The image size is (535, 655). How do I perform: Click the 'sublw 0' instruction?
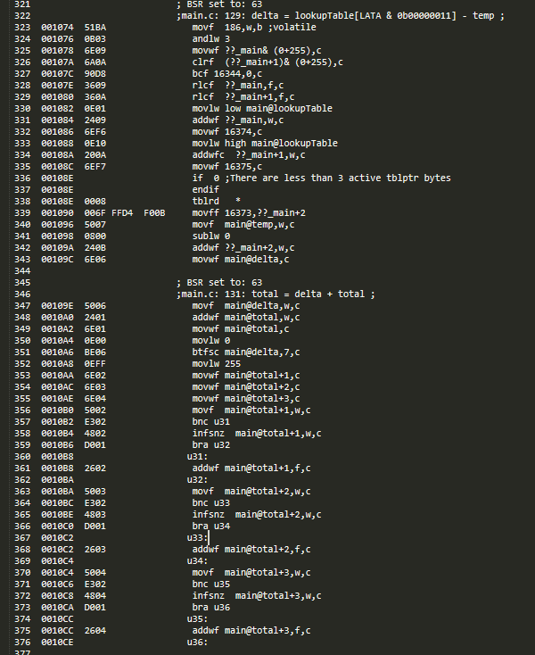click(x=210, y=236)
